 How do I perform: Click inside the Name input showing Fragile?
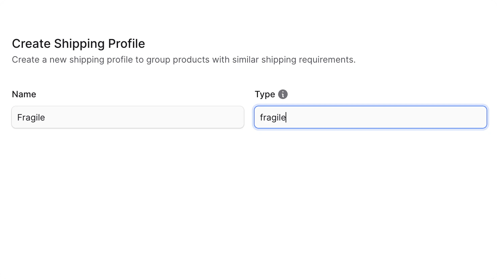point(127,117)
